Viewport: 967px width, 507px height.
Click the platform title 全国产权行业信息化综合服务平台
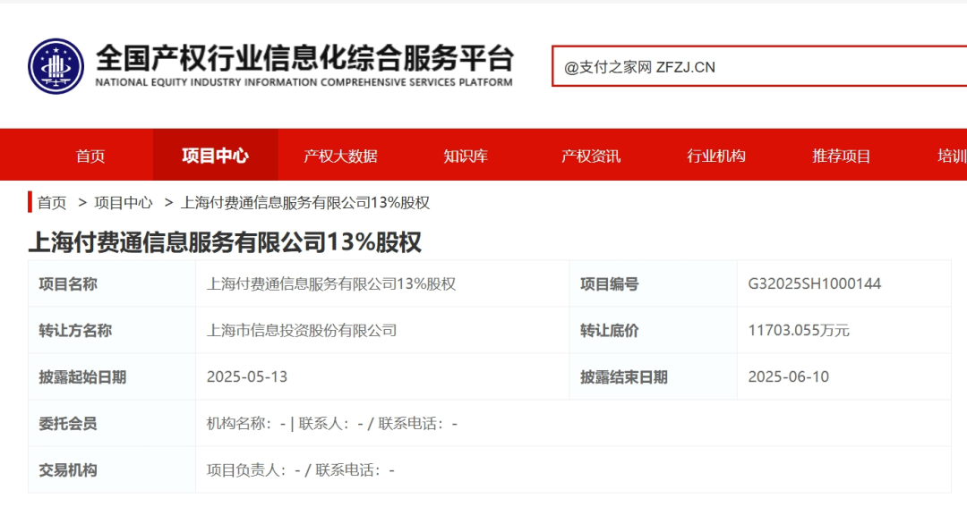[x=304, y=58]
